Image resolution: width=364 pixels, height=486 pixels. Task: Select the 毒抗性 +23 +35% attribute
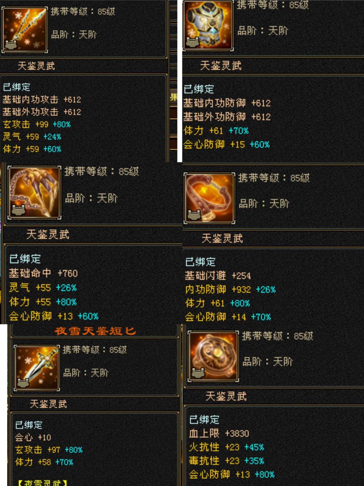coord(226,461)
